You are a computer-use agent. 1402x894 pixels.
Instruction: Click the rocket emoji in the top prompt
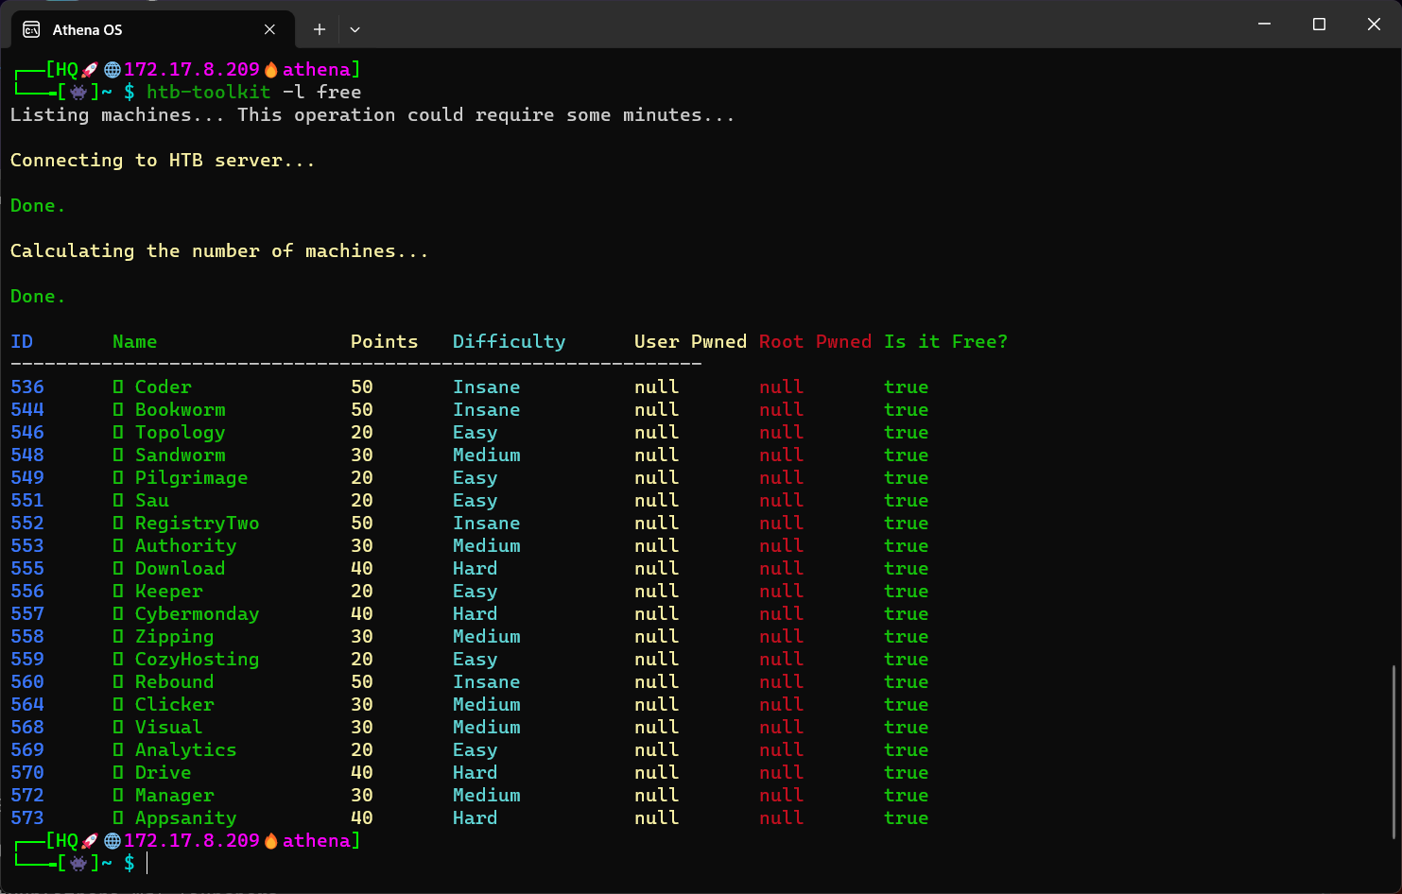pos(88,68)
